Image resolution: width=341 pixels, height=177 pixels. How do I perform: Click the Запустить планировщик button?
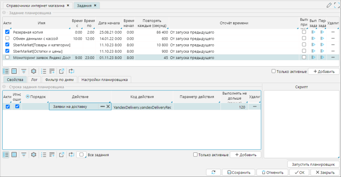[313, 165]
